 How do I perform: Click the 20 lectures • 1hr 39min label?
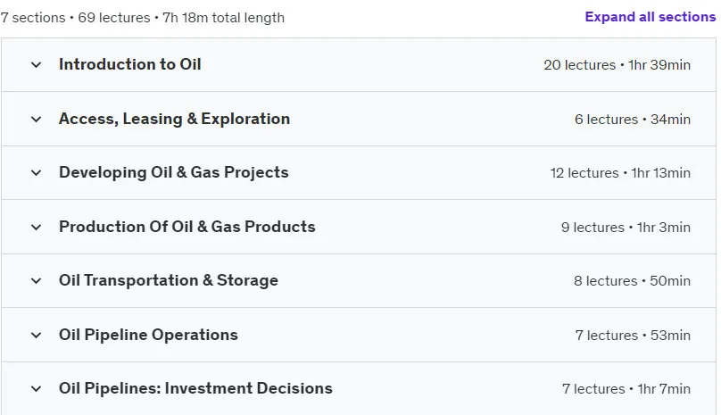(617, 65)
